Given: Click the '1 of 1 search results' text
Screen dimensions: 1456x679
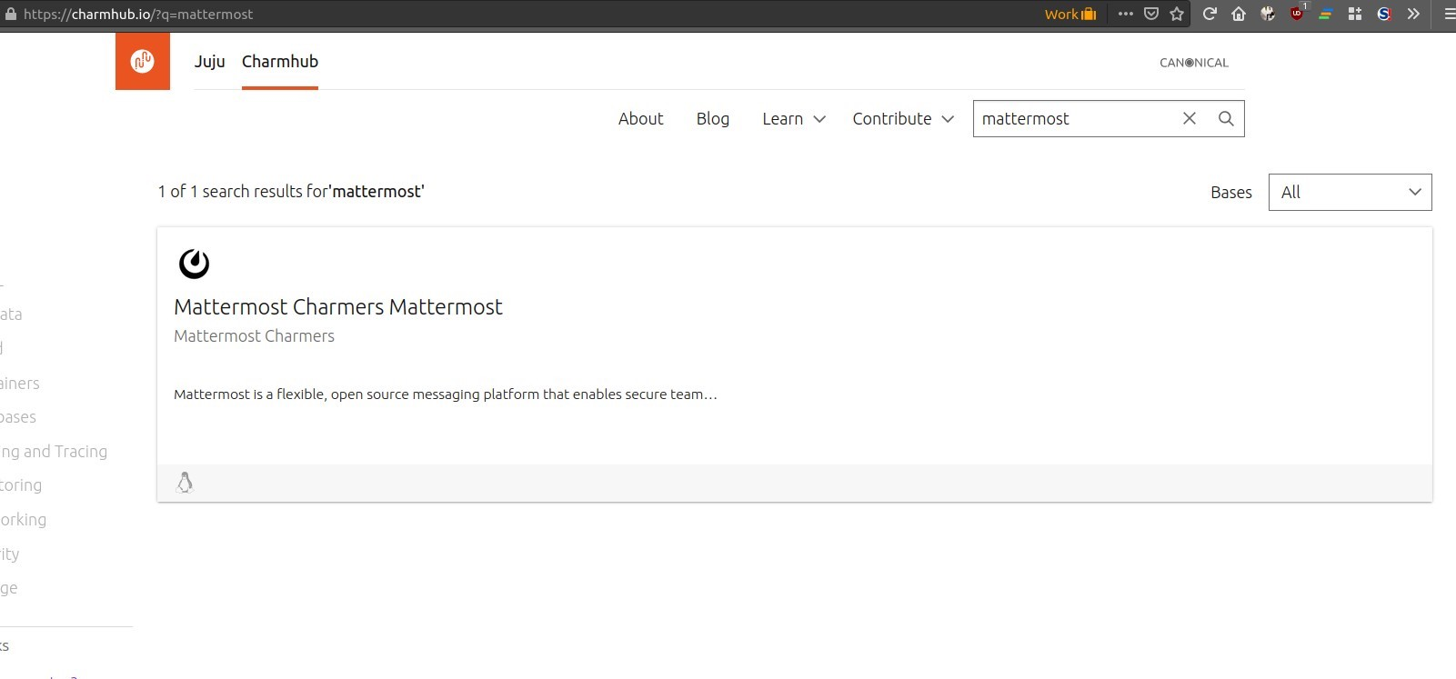Looking at the screenshot, I should pos(291,191).
